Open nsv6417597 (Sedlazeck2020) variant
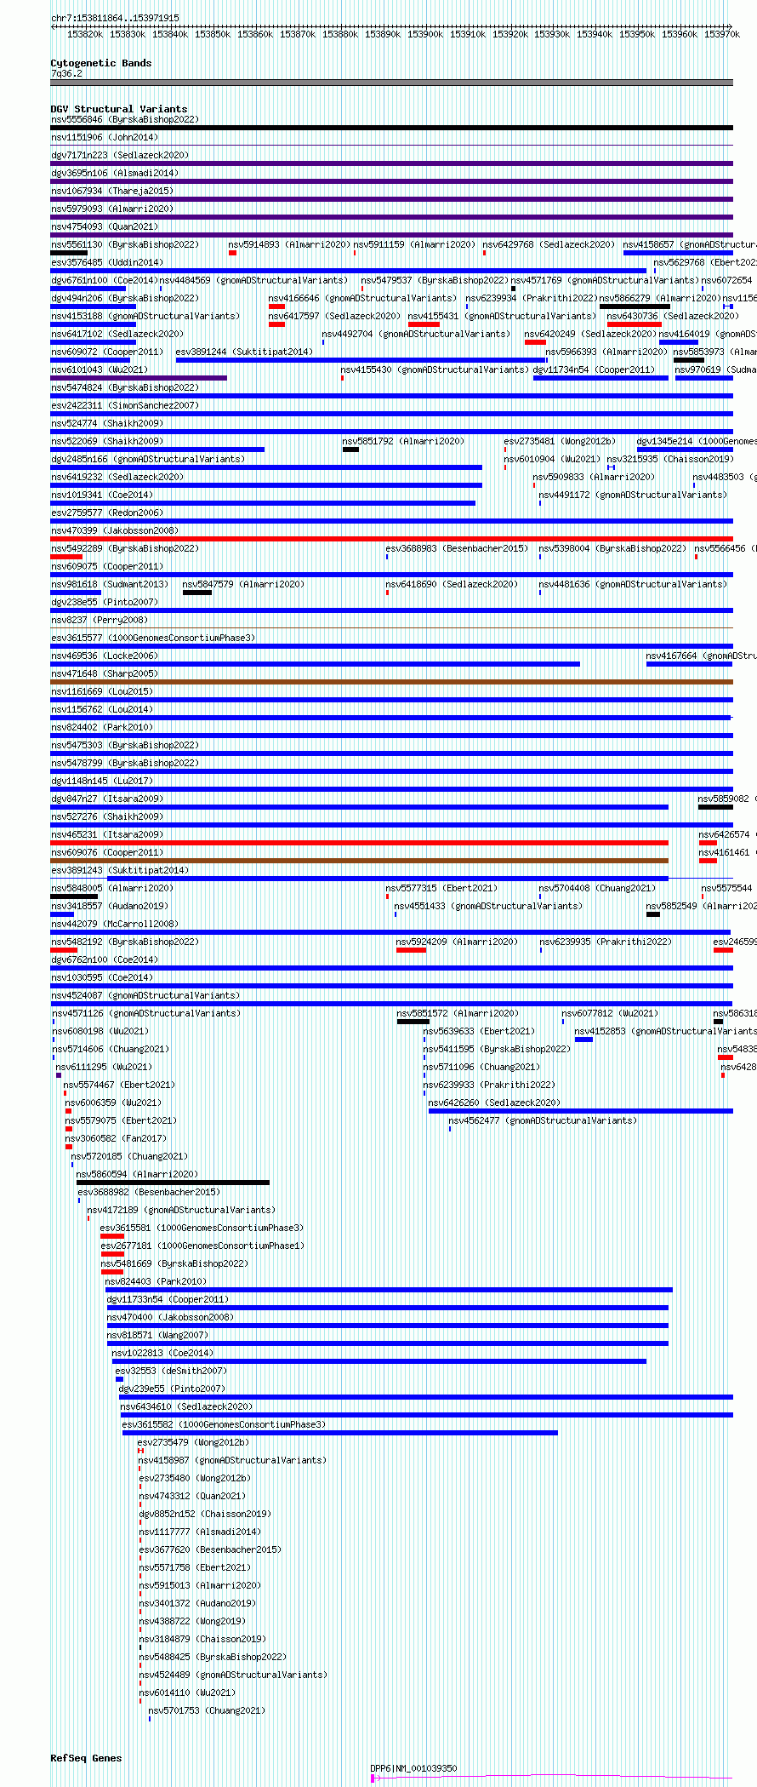This screenshot has height=1787, width=757. pyautogui.click(x=334, y=316)
